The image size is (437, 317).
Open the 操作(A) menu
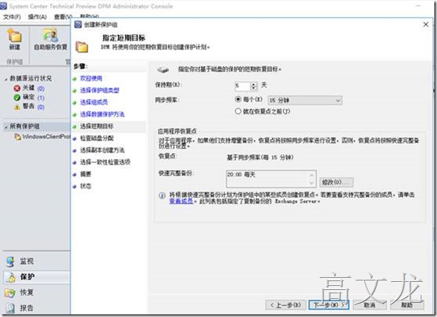(37, 17)
